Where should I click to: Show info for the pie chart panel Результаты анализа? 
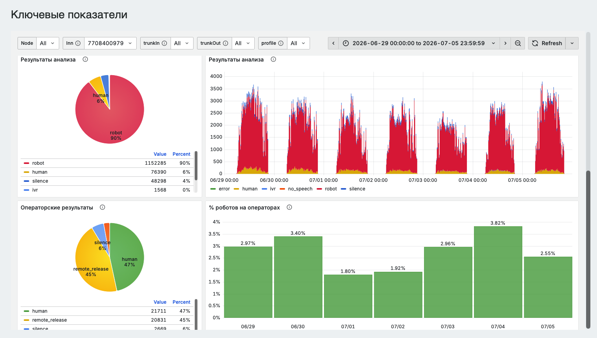click(x=85, y=60)
